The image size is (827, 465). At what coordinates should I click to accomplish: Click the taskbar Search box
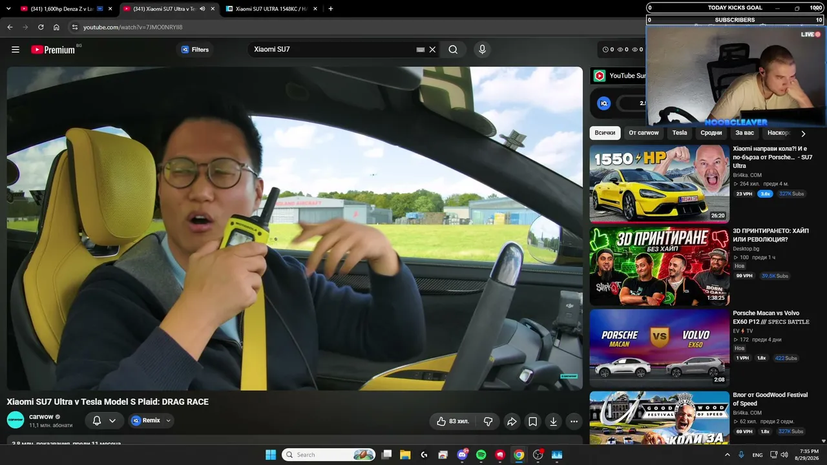[x=330, y=455]
